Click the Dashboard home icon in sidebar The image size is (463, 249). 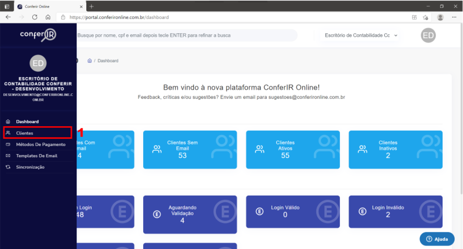8,122
